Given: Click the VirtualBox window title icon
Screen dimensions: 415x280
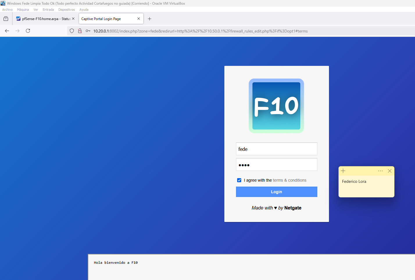Looking at the screenshot, I should 3,3.
